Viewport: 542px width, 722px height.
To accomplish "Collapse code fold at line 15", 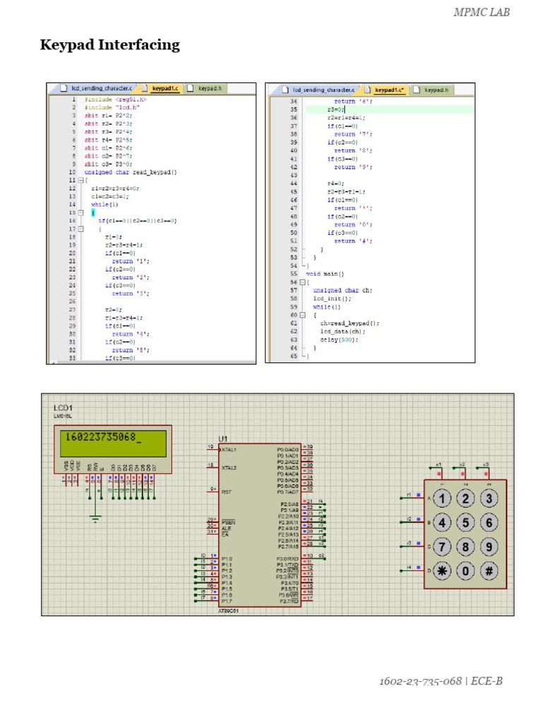I will (80, 213).
